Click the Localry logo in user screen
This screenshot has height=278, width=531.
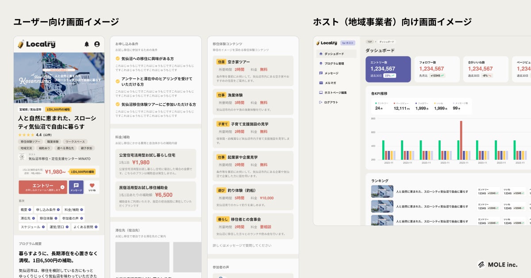tap(37, 44)
